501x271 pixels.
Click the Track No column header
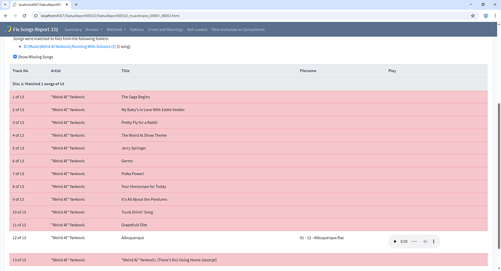coord(20,70)
